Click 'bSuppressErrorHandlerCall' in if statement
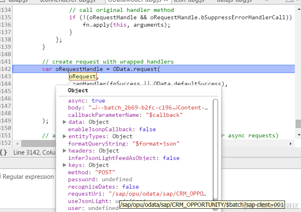 coord(243,17)
